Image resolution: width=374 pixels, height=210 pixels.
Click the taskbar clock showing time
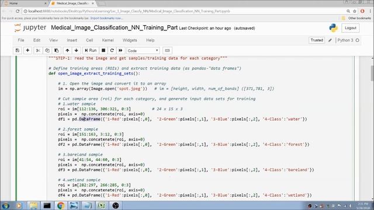363,206
